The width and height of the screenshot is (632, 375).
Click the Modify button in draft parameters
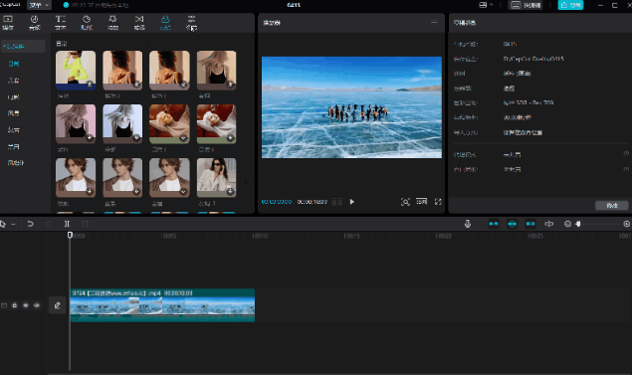[612, 206]
